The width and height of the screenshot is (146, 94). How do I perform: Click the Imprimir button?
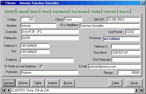53,83
